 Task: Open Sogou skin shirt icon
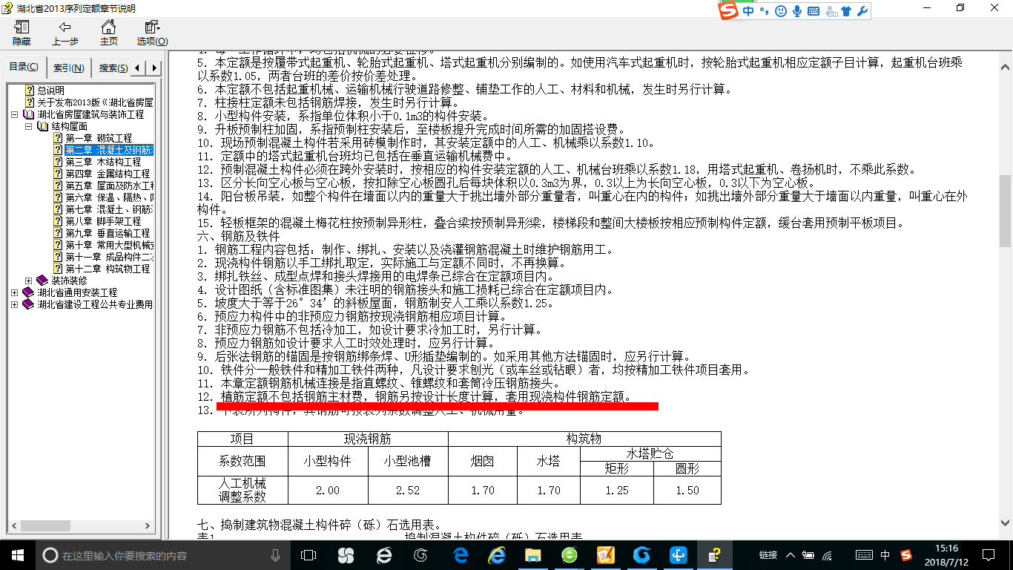pyautogui.click(x=846, y=11)
